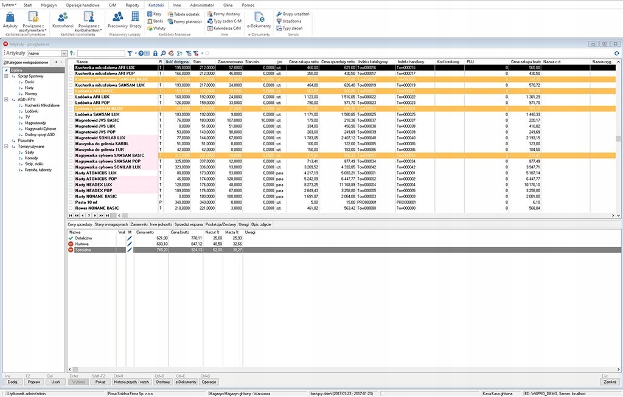Viewport: 623px width, 397px height.
Task: Check the Lodówka ARI LUX row checkbox
Action: point(71,97)
